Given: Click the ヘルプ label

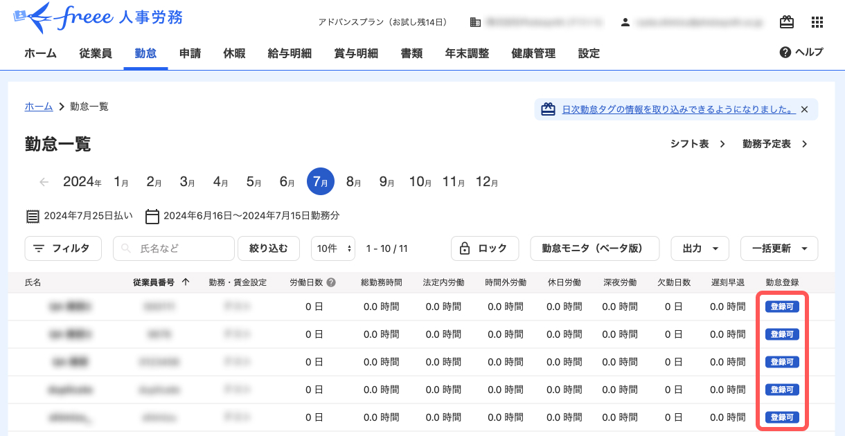Looking at the screenshot, I should [x=809, y=53].
